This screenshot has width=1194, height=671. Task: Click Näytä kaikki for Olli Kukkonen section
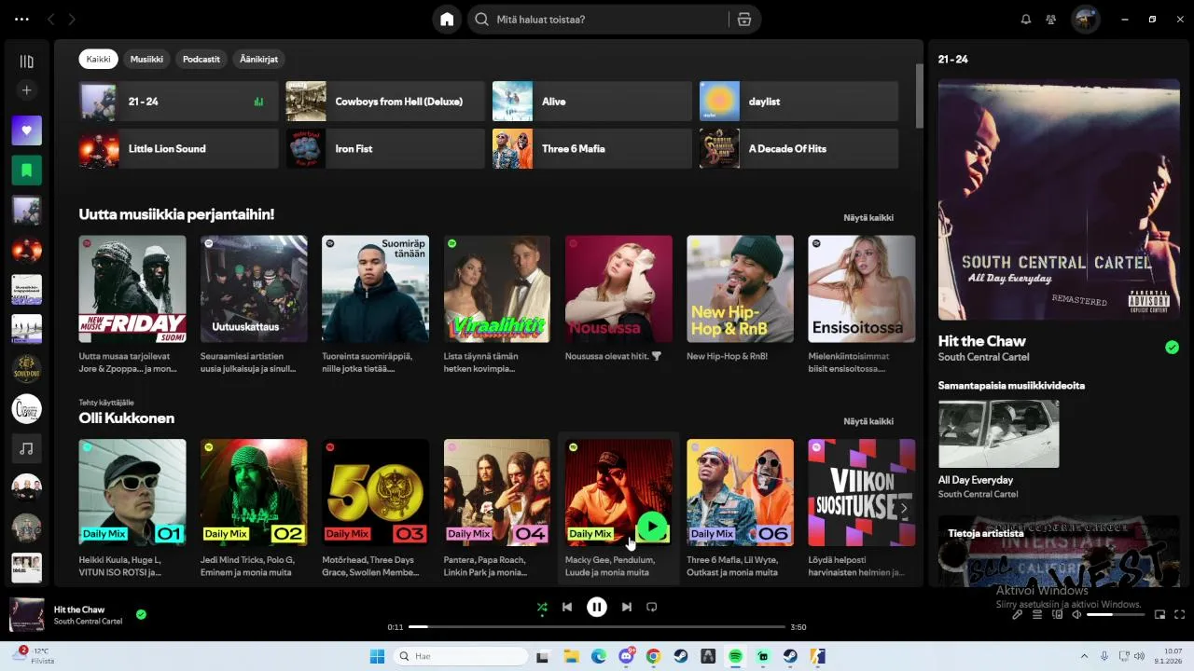point(868,421)
